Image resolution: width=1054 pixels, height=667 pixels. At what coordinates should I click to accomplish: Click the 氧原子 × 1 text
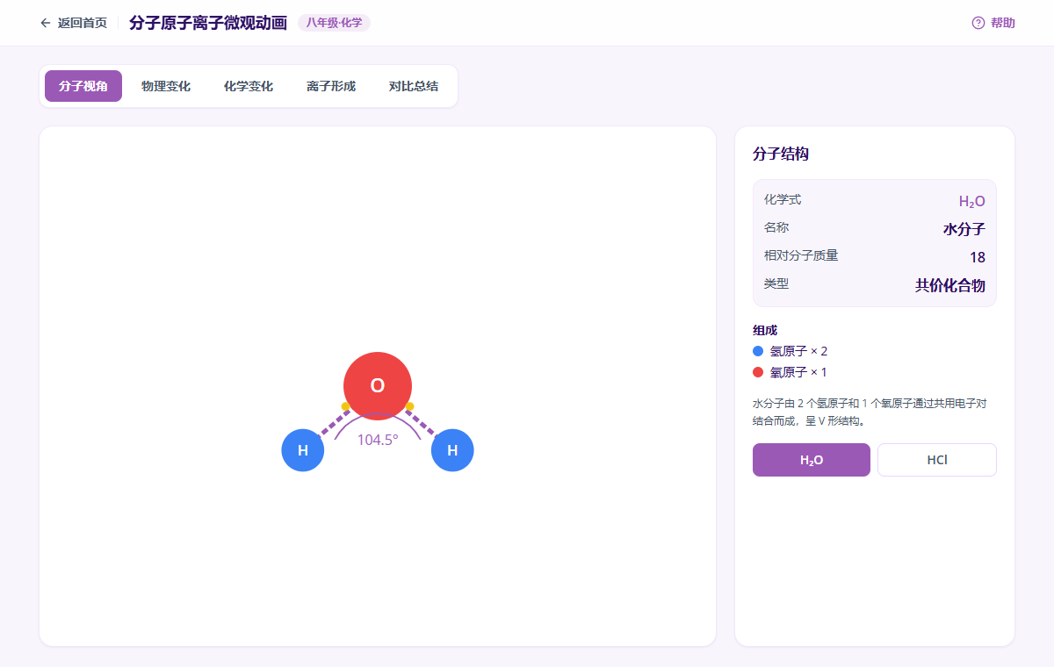point(798,372)
